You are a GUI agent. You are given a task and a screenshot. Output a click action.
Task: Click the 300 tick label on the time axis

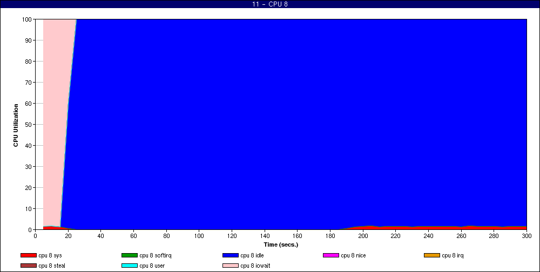[526, 236]
